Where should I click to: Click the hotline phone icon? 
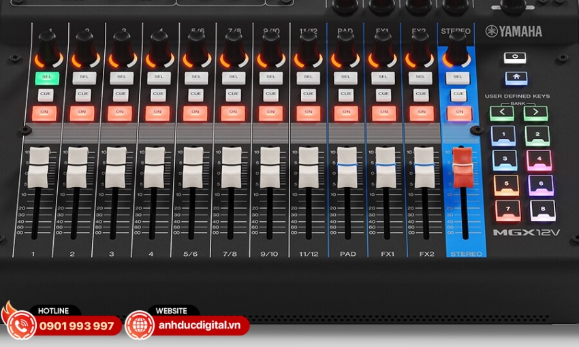click(x=22, y=325)
